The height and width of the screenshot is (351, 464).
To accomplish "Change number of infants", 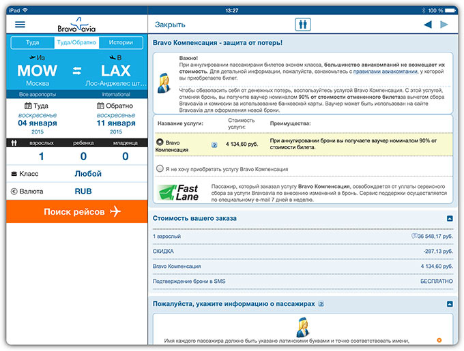I will point(125,156).
